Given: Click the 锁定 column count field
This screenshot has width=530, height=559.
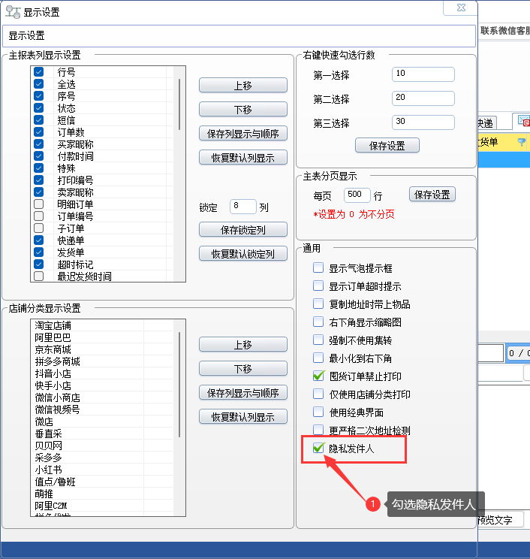Looking at the screenshot, I should click(243, 207).
